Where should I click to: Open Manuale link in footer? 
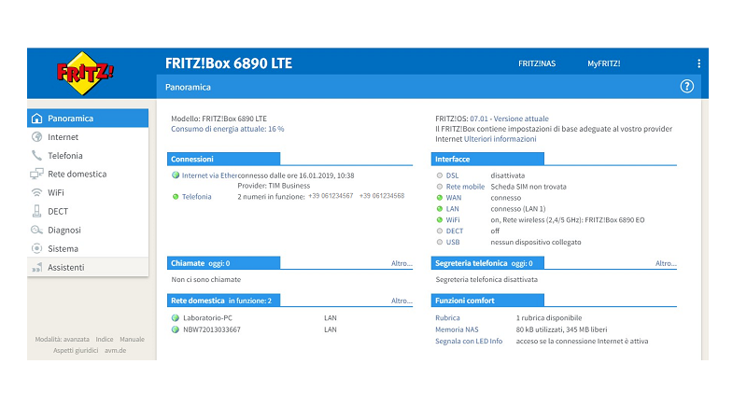tap(132, 340)
